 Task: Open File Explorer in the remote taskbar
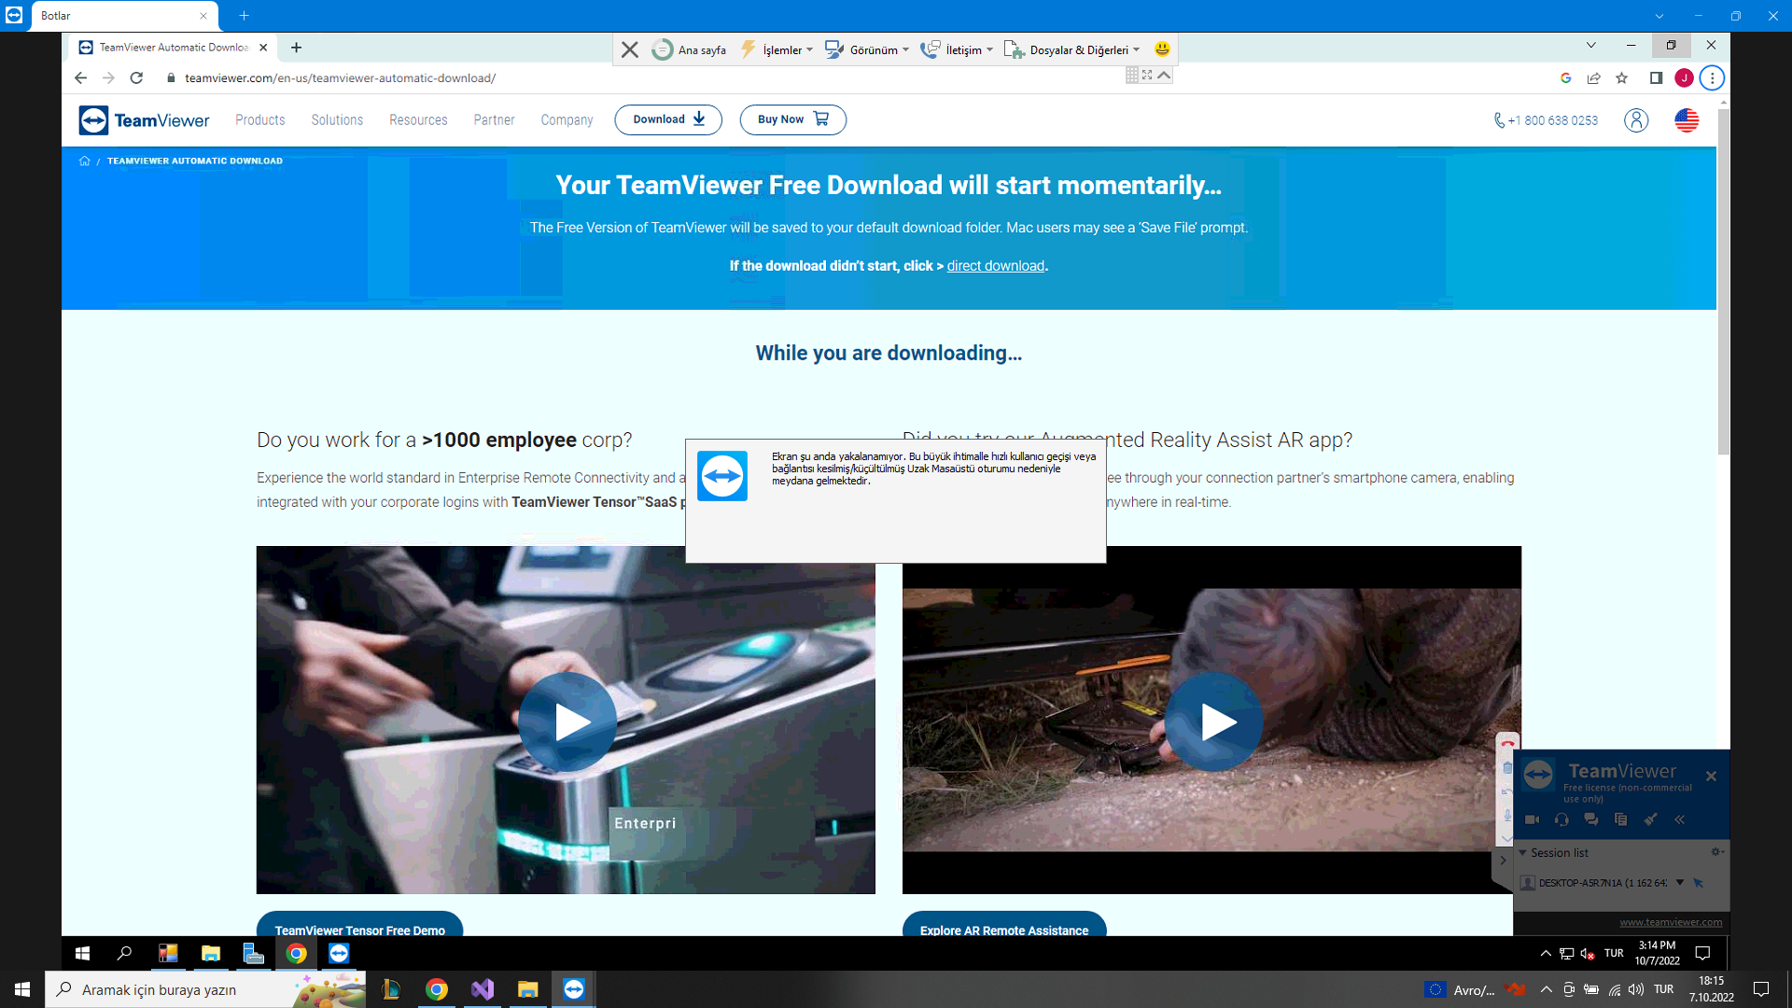click(211, 953)
